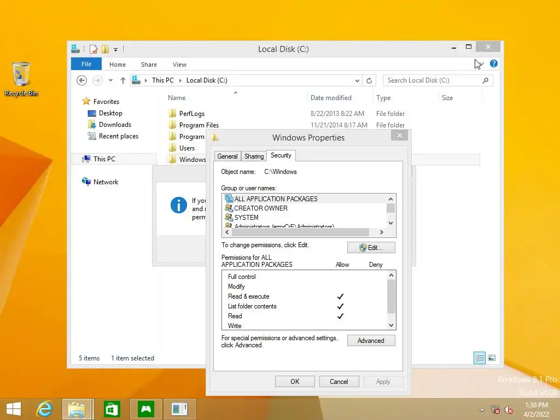Click up arrow of group names scrollbar

click(x=390, y=199)
